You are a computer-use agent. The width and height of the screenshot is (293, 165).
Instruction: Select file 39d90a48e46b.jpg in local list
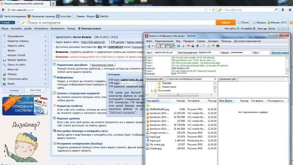[x=159, y=109]
